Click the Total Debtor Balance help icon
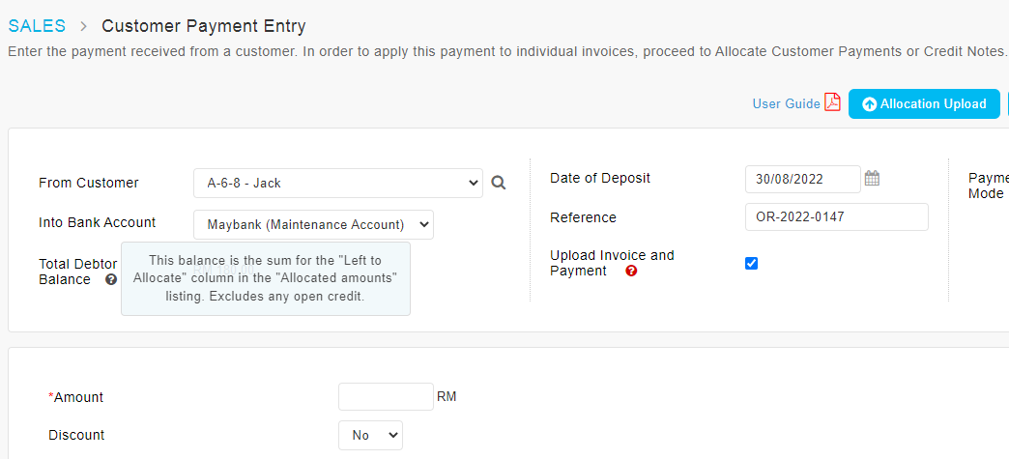The width and height of the screenshot is (1009, 459). pyautogui.click(x=111, y=279)
